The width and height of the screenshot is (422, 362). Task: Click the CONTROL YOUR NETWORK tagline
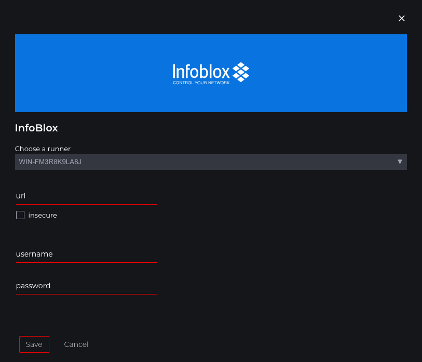(202, 82)
